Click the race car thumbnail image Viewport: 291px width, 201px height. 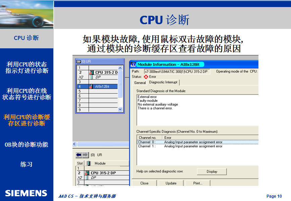(27, 15)
